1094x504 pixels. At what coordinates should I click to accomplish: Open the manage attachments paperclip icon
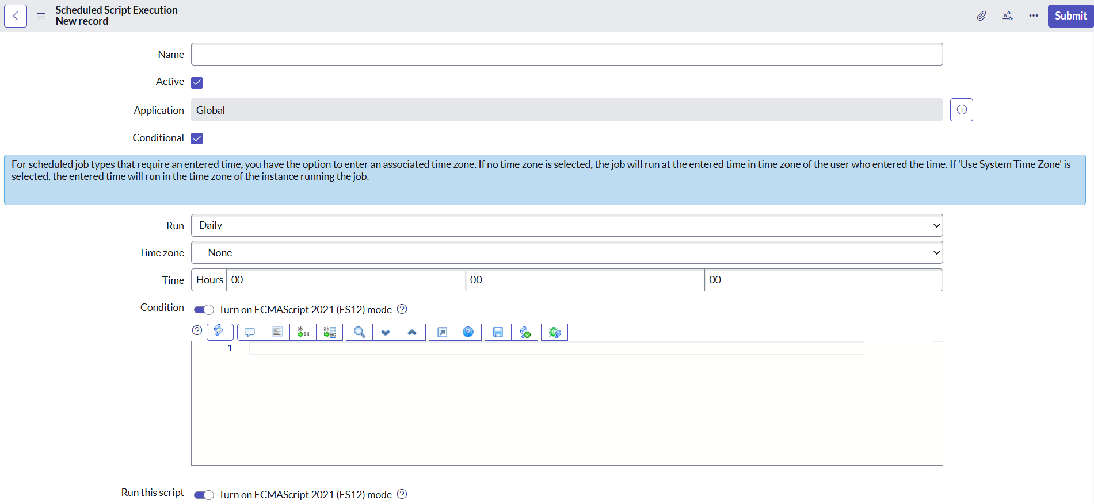click(x=981, y=16)
